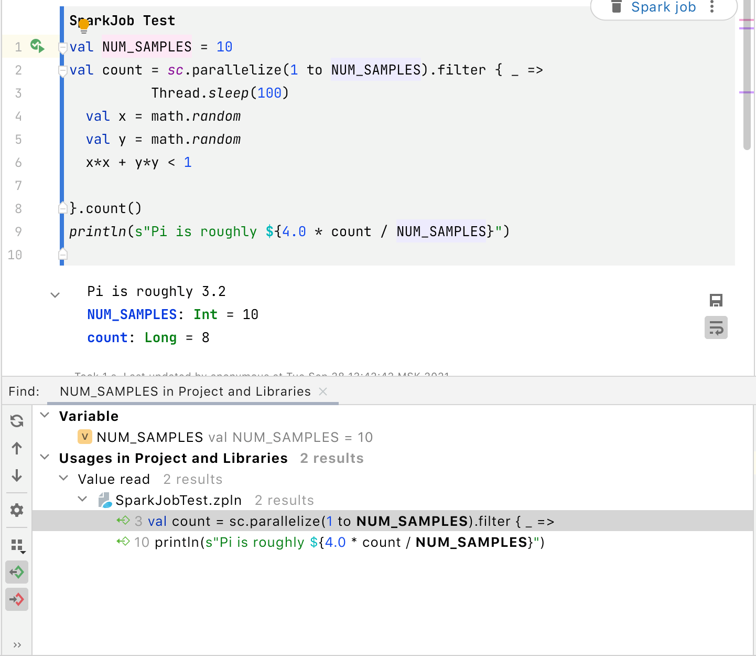Go to previous occurrence with up arrow
Image resolution: width=756 pixels, height=656 pixels.
coord(17,448)
